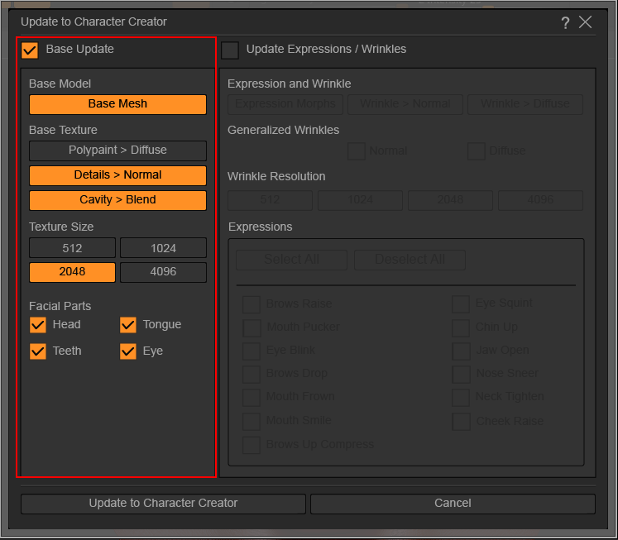This screenshot has height=540, width=618.
Task: Check the Chin Up expression
Action: [461, 327]
